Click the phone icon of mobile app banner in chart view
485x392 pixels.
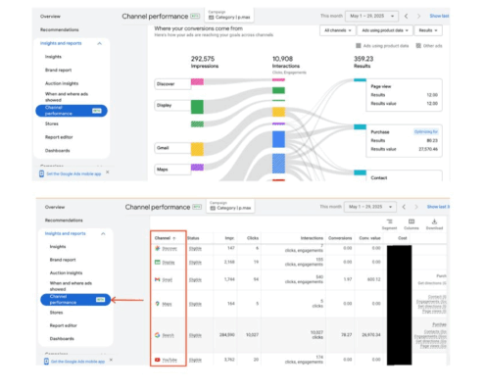41,173
